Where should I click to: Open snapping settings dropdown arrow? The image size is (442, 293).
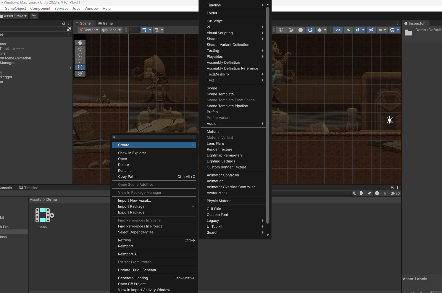click(162, 30)
